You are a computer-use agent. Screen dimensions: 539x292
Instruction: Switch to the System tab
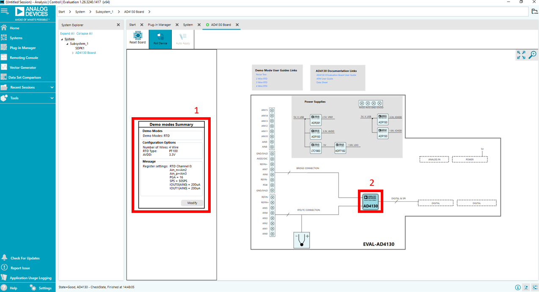tap(188, 25)
